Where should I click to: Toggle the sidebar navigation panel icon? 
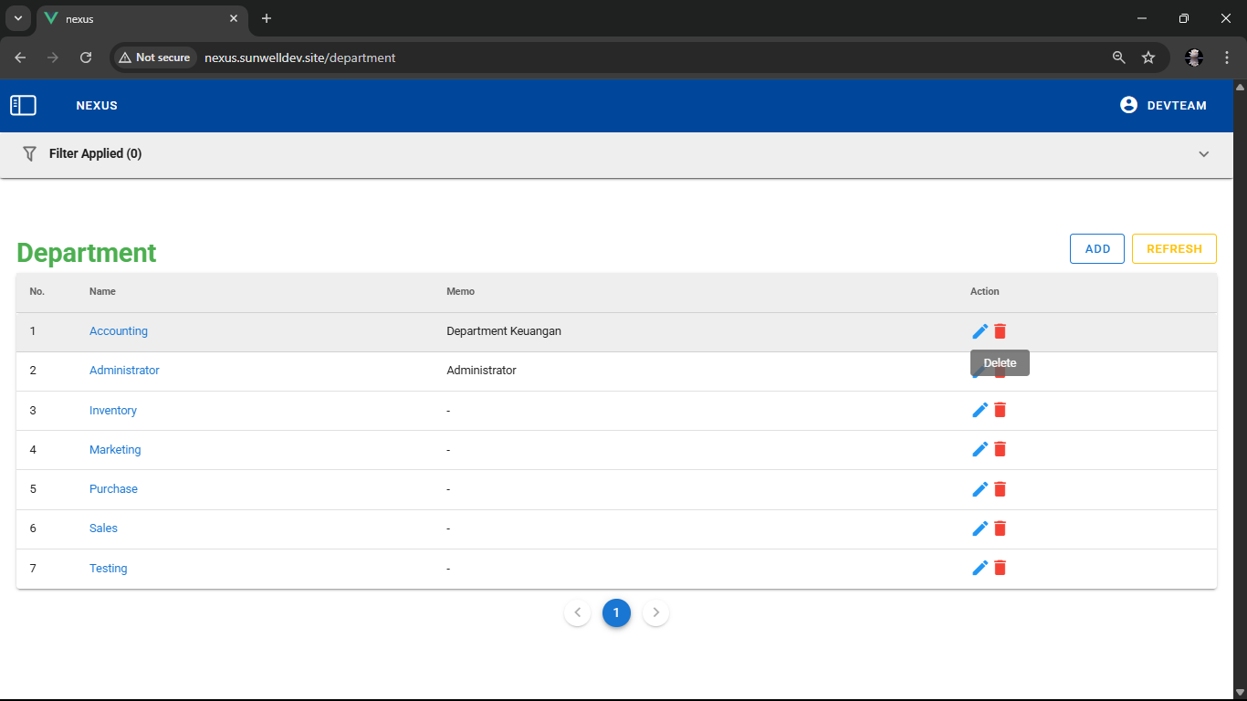[23, 106]
